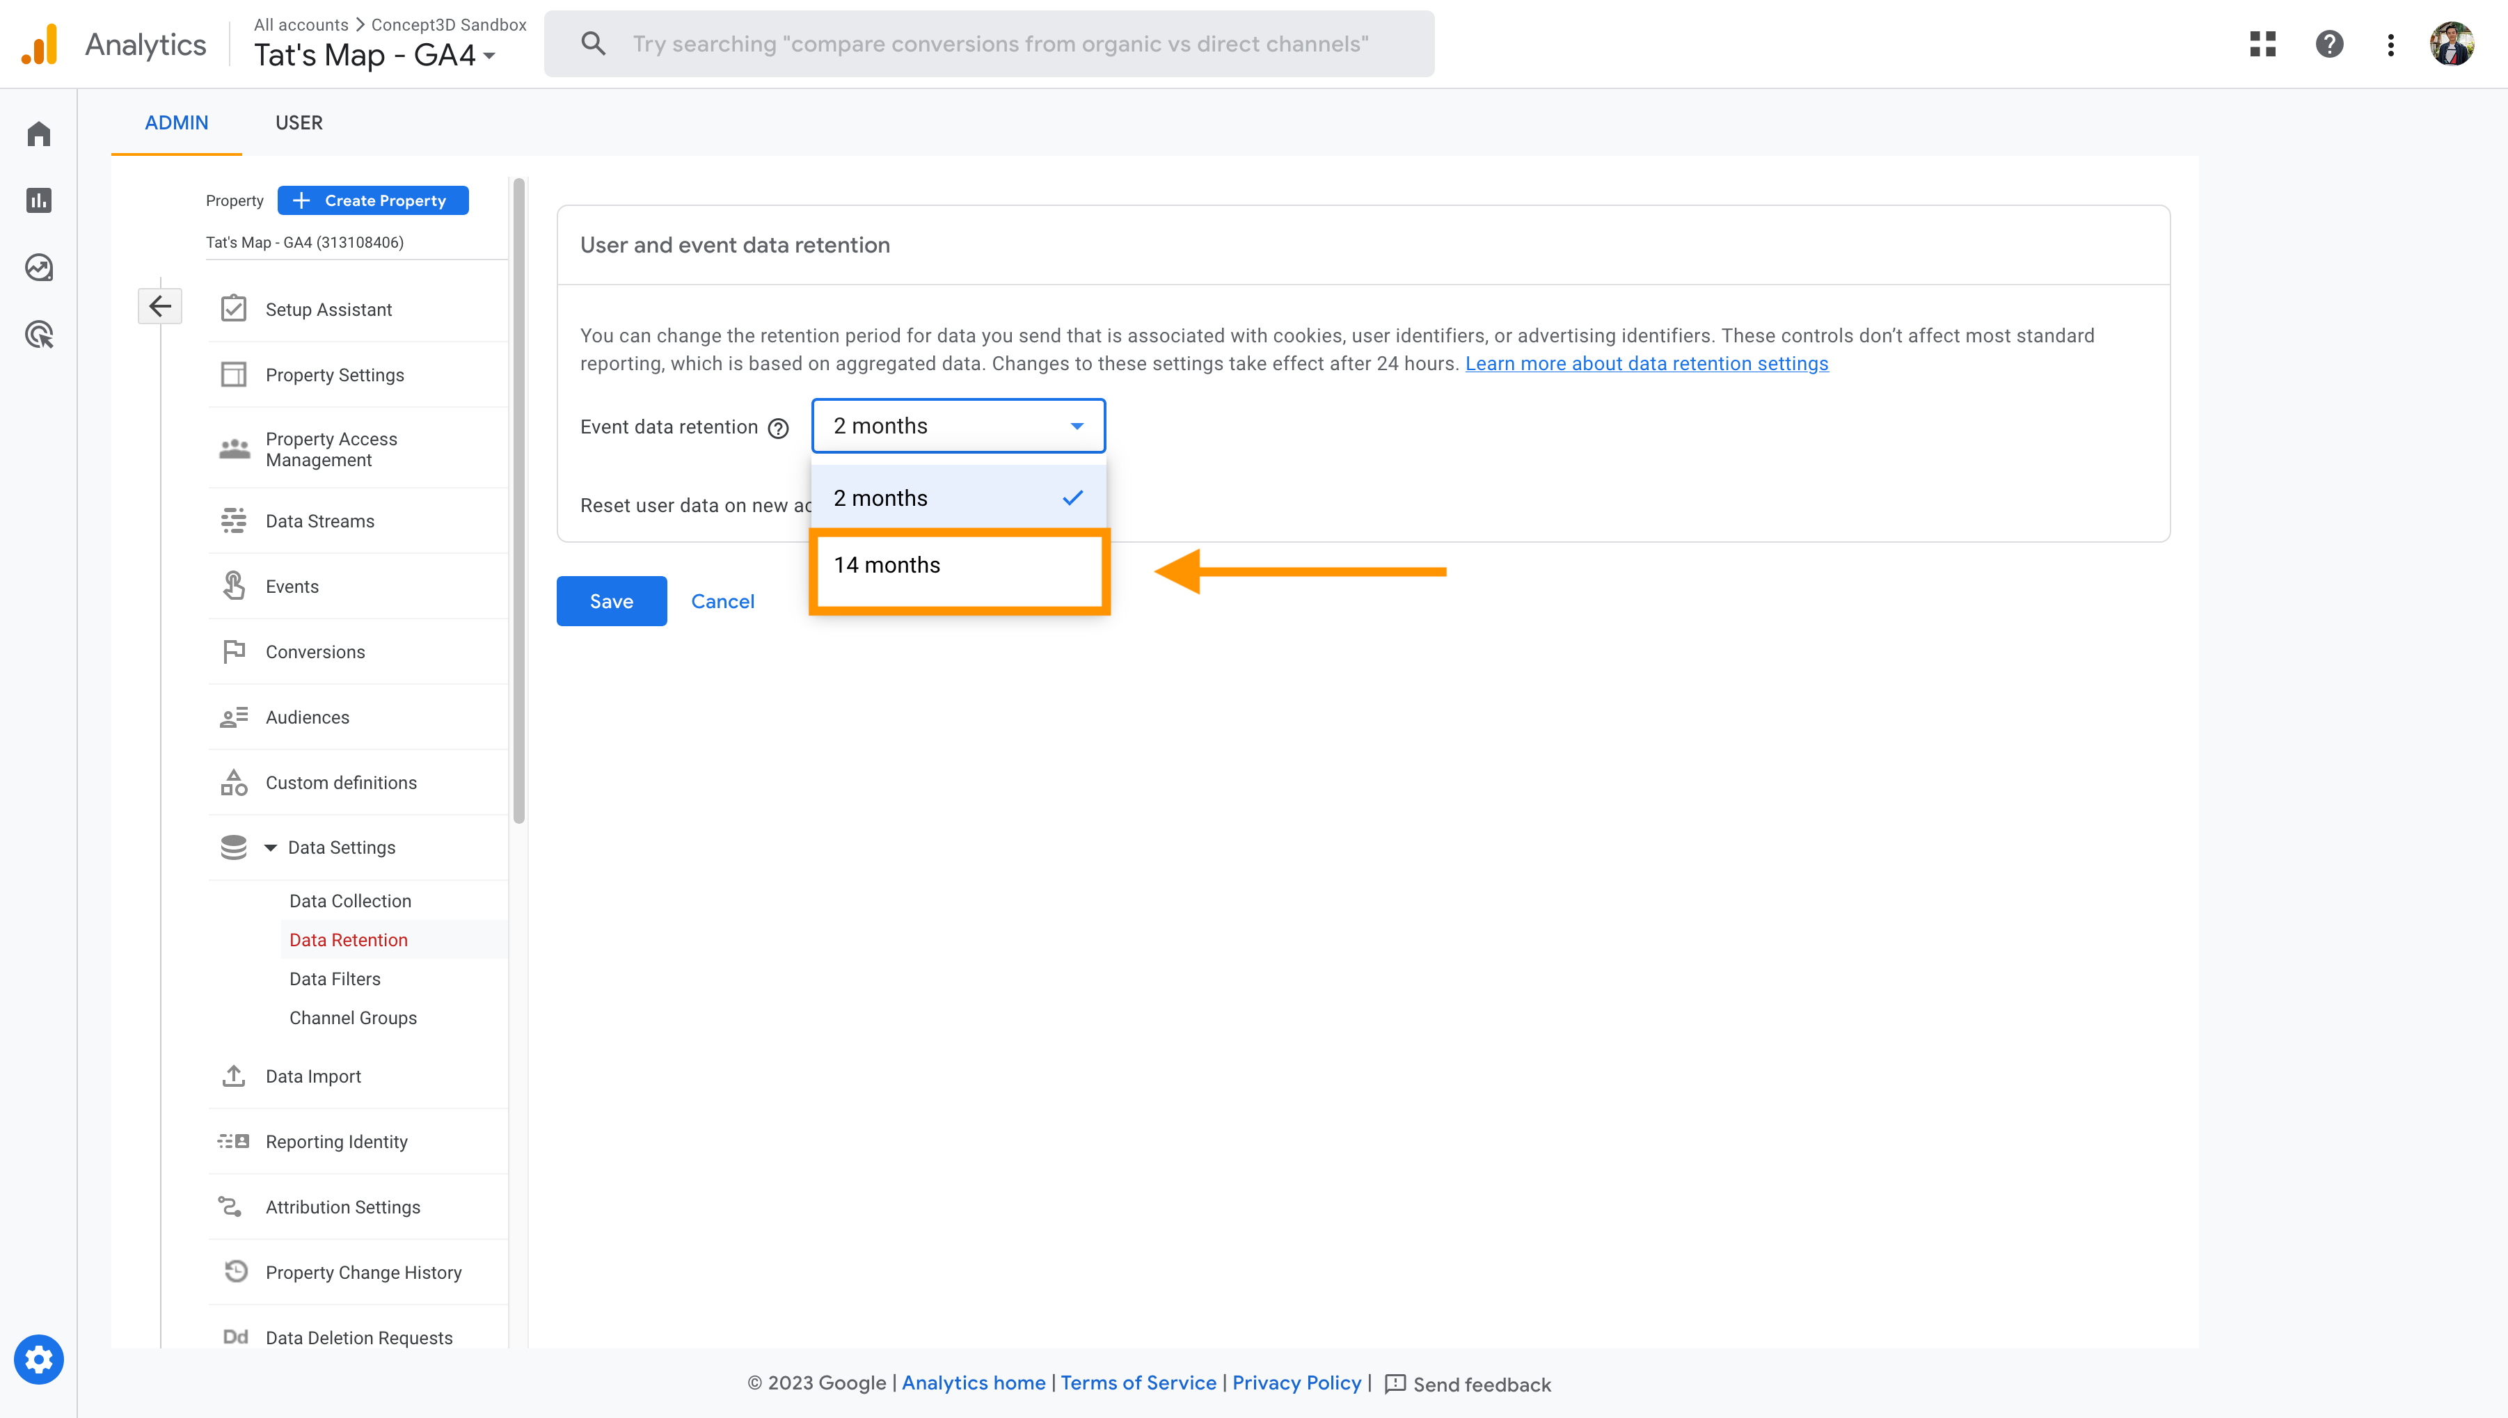
Task: Switch to the USER tab
Action: (298, 122)
